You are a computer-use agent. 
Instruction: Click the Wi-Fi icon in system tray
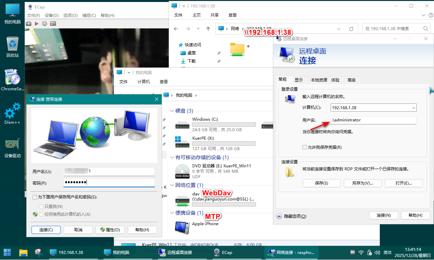[x=361, y=253]
